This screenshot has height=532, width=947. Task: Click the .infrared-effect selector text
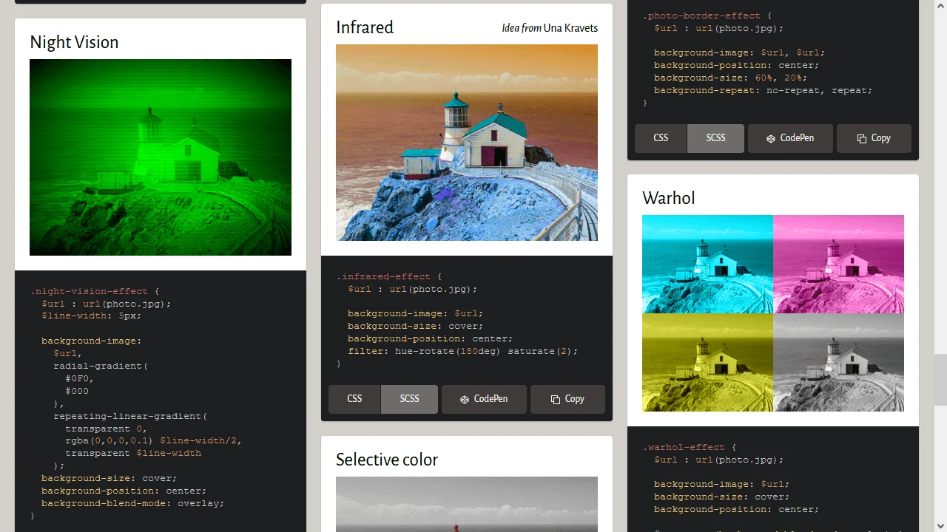(x=382, y=276)
